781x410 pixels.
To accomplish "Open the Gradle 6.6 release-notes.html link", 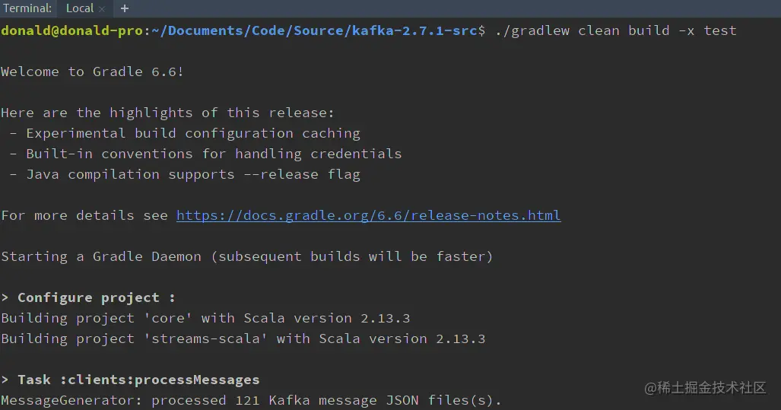I will 369,215.
